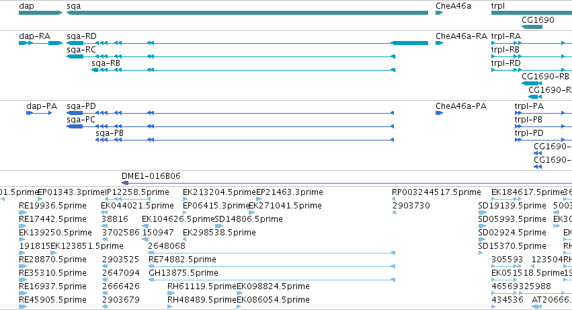Viewport: 572px width, 310px height.
Task: Click the sqa-PB protein label
Action: click(110, 133)
